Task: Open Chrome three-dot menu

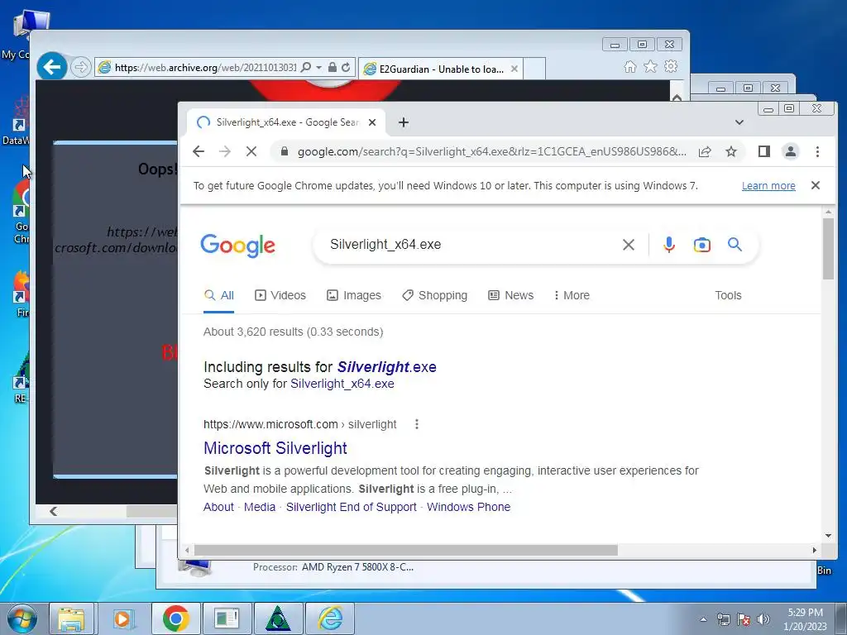Action: pos(817,152)
